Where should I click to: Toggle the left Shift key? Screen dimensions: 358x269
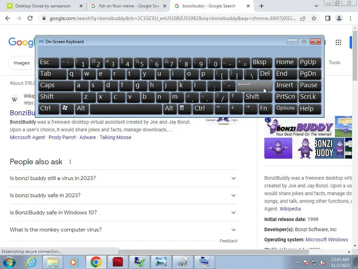(60, 97)
